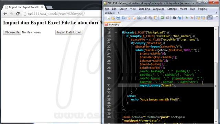Close the Import dan Export Excel browser tab
220x124 pixels.
tap(42, 7)
